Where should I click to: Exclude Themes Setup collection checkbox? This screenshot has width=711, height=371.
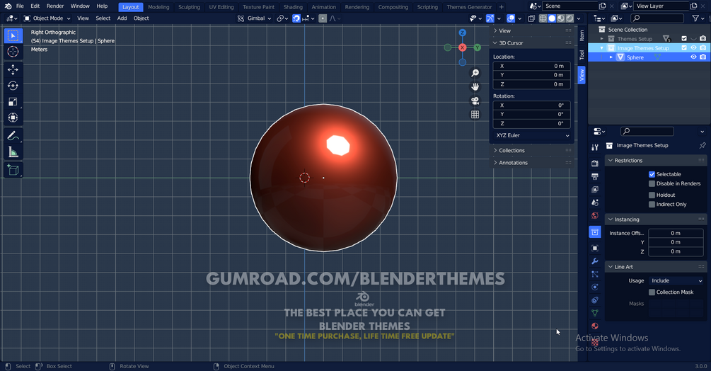click(x=684, y=38)
